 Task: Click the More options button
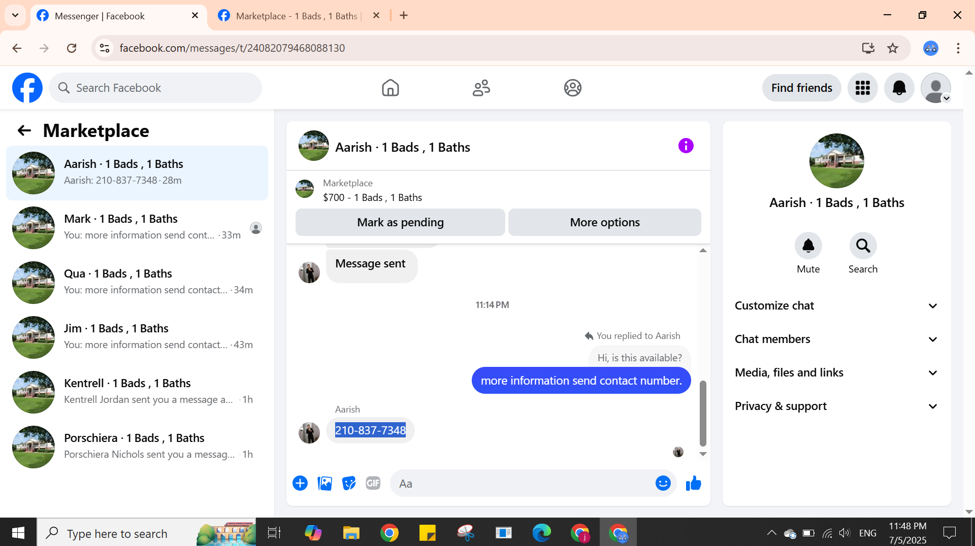coord(604,222)
